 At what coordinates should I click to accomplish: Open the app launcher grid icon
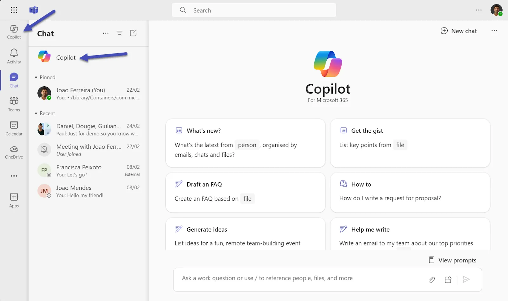click(x=14, y=10)
